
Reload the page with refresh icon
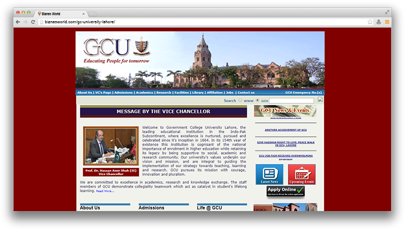pyautogui.click(x=33, y=22)
